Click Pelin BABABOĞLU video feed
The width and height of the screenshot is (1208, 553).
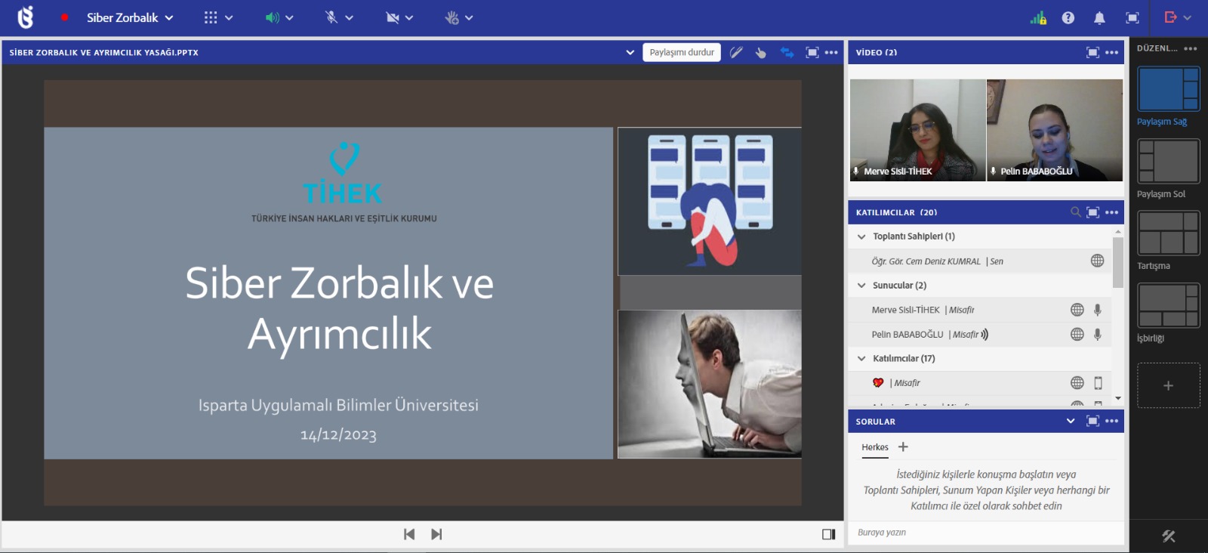[x=1055, y=130]
